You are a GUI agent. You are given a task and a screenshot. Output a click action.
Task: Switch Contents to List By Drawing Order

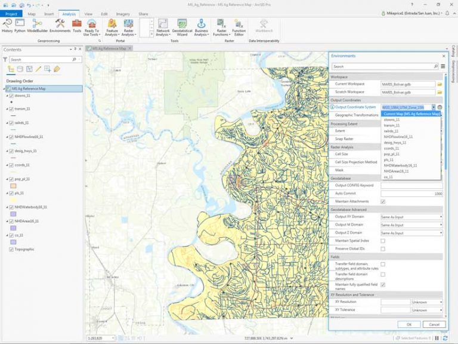click(11, 69)
